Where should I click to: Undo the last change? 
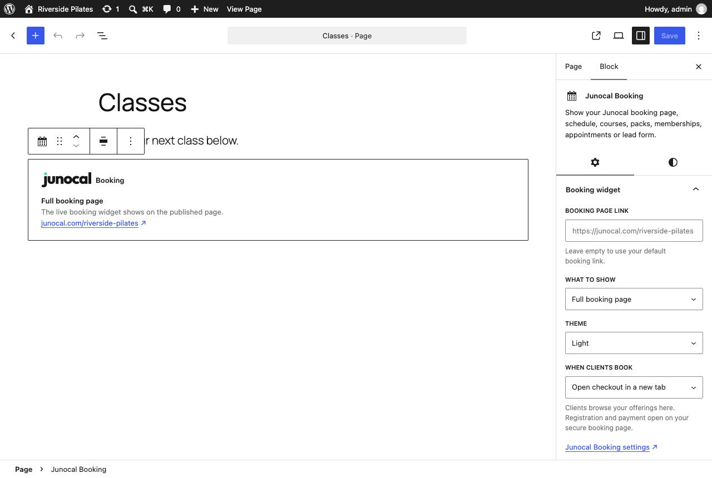coord(58,36)
